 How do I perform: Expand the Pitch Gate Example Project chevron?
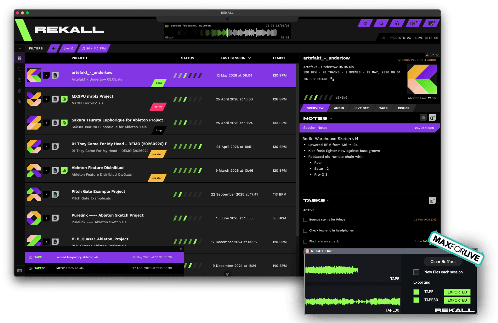pos(46,194)
